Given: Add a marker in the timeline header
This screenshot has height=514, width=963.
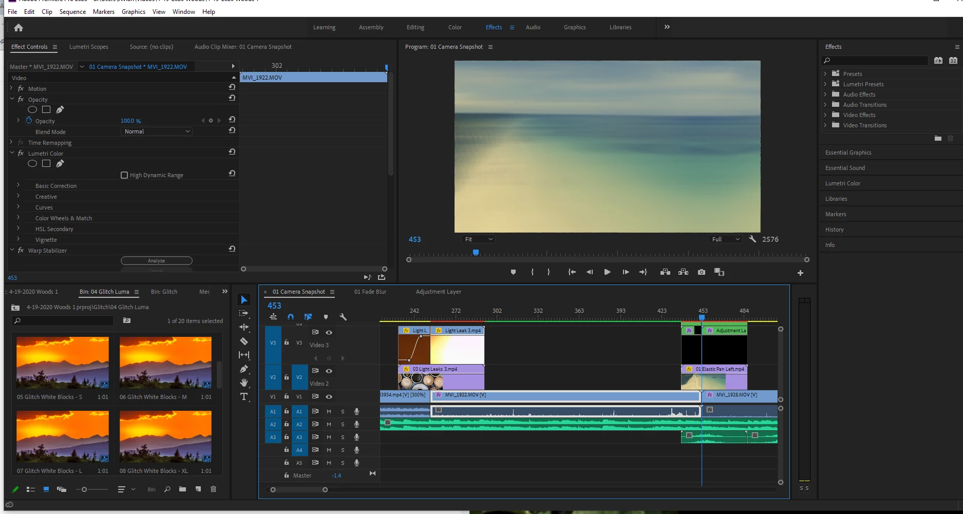Looking at the screenshot, I should (x=326, y=317).
